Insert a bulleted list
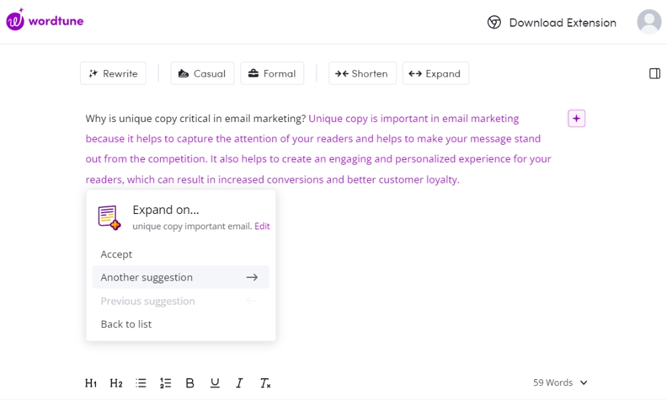The height and width of the screenshot is (400, 667). [x=141, y=383]
